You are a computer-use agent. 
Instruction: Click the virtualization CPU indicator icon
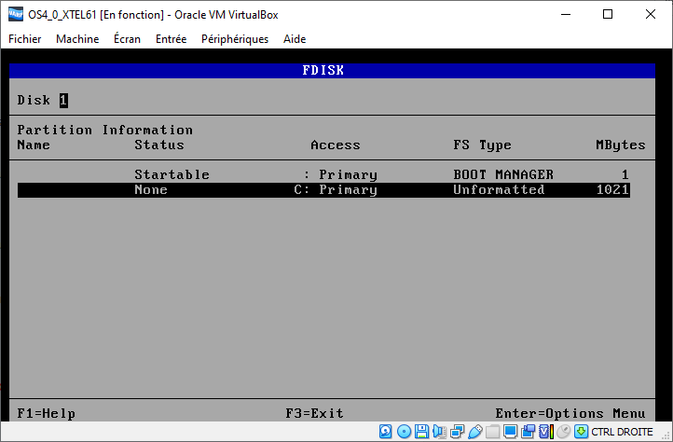(546, 432)
